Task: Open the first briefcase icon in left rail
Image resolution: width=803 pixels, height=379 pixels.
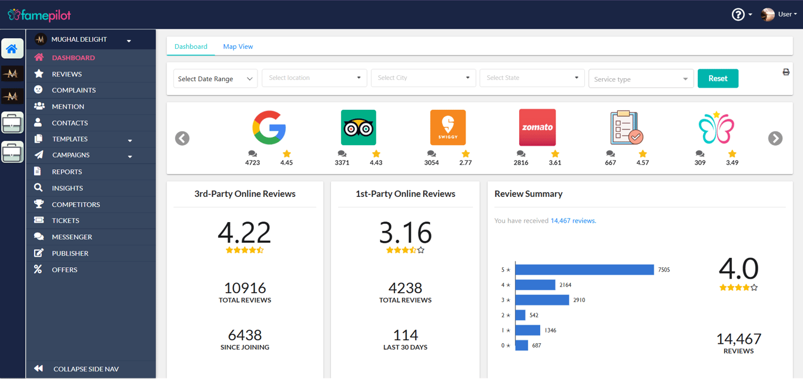Action: point(12,123)
